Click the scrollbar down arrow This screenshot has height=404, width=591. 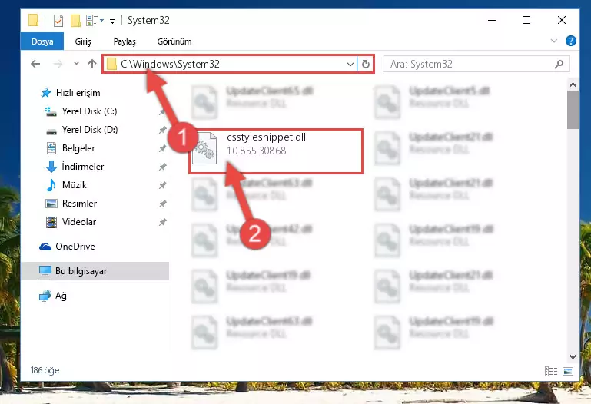coord(573,356)
